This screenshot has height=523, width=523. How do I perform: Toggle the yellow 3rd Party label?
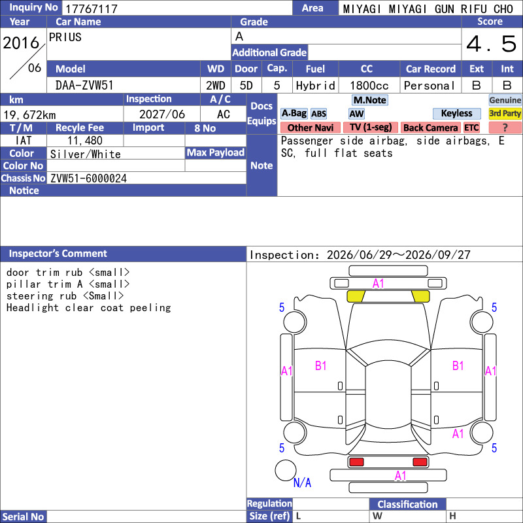click(505, 114)
